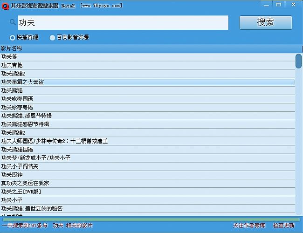303x233 pixels.
Task: Select the 功夫拳霸之火云盗 row
Action: pyautogui.click(x=148, y=82)
